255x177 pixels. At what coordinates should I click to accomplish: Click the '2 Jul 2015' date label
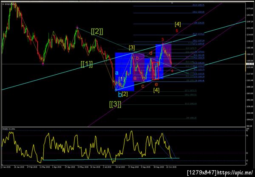(x=108, y=167)
